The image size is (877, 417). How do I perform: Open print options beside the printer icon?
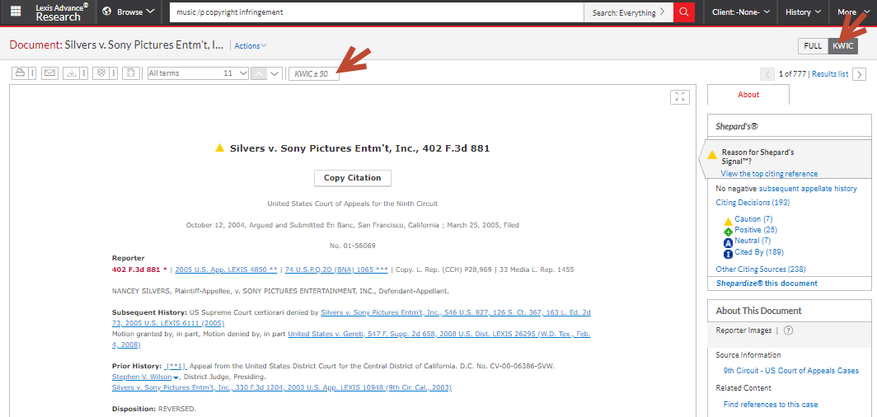point(32,73)
